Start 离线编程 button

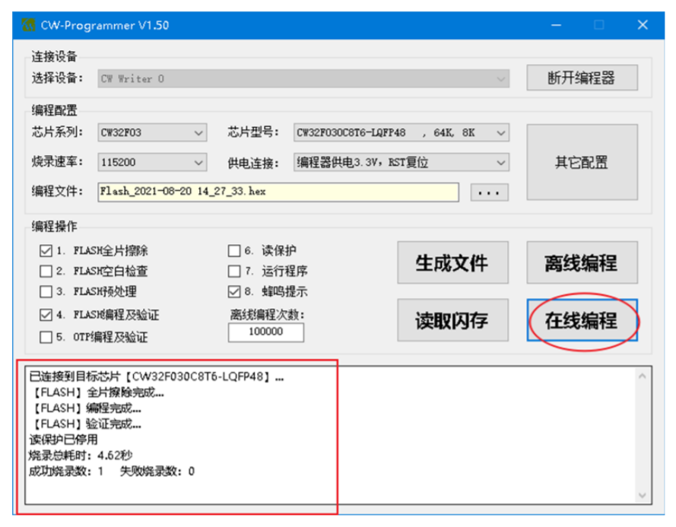pyautogui.click(x=582, y=262)
